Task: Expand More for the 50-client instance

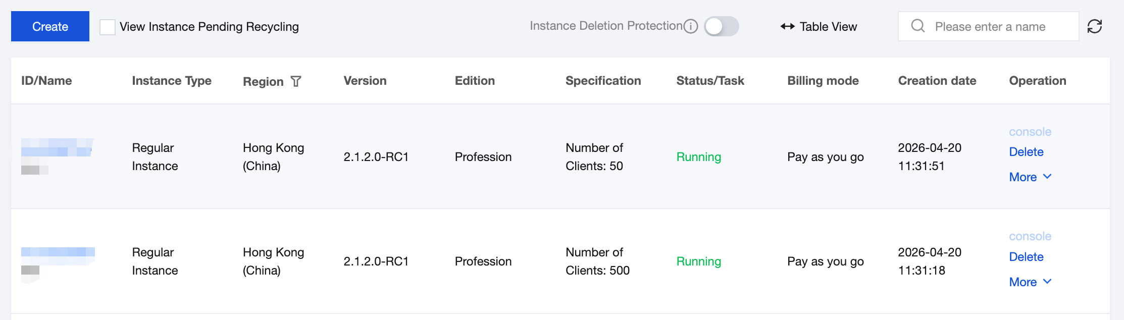Action: click(x=1030, y=177)
